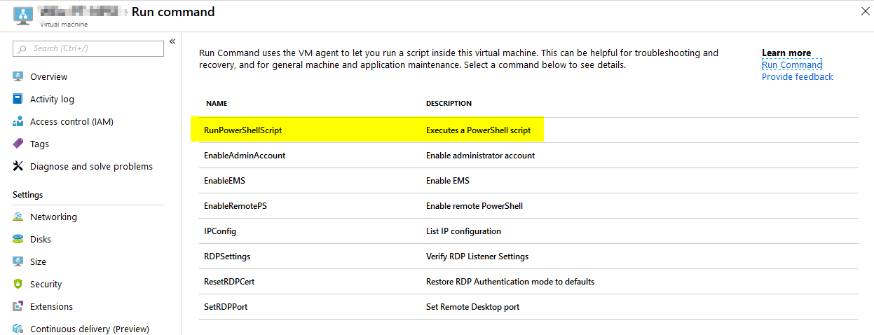The width and height of the screenshot is (874, 335).
Task: Click the Access control (IAM) people icon
Action: point(18,121)
